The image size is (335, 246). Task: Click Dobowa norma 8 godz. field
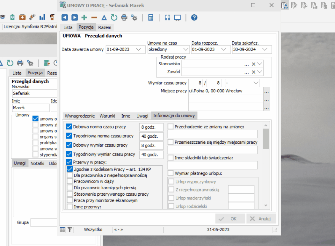coord(151,127)
